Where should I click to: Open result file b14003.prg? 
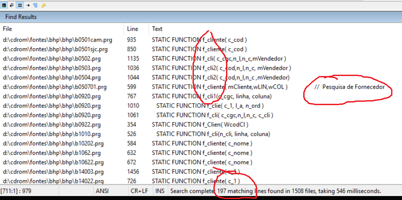pyautogui.click(x=53, y=172)
